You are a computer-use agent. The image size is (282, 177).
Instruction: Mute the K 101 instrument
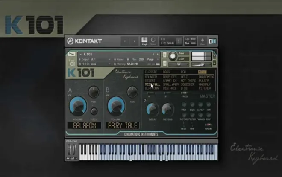click(x=164, y=63)
